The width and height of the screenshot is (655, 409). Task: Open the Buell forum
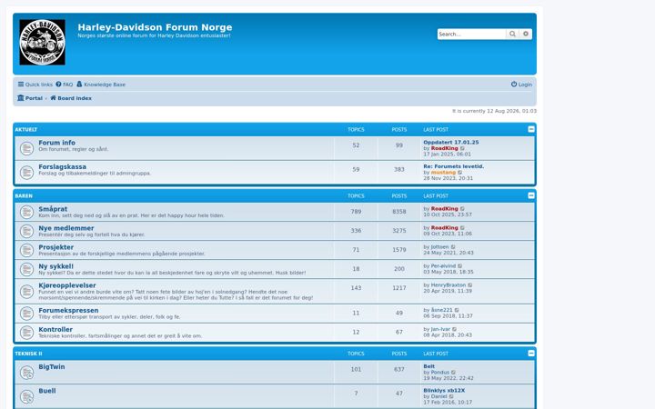pyautogui.click(x=46, y=391)
